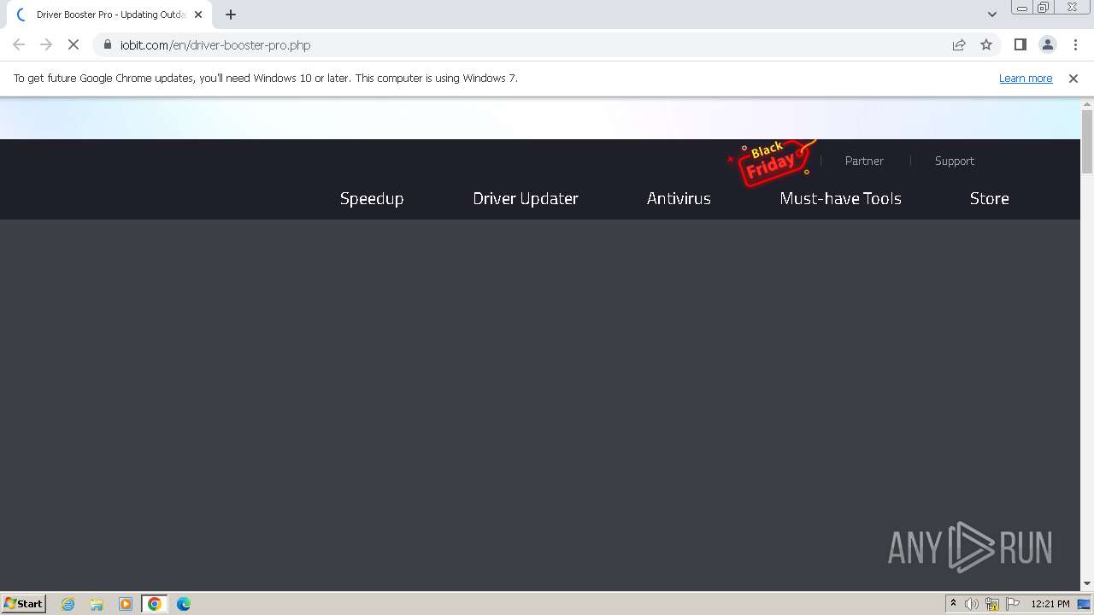Open the tab search dropdown arrow
The width and height of the screenshot is (1094, 615).
point(992,15)
